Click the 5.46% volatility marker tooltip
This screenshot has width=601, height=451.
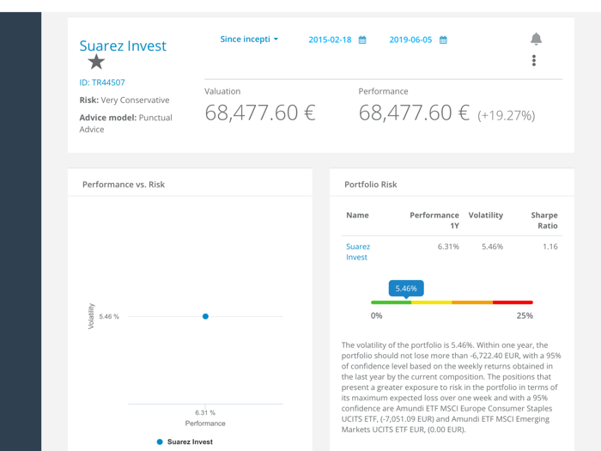tap(406, 289)
